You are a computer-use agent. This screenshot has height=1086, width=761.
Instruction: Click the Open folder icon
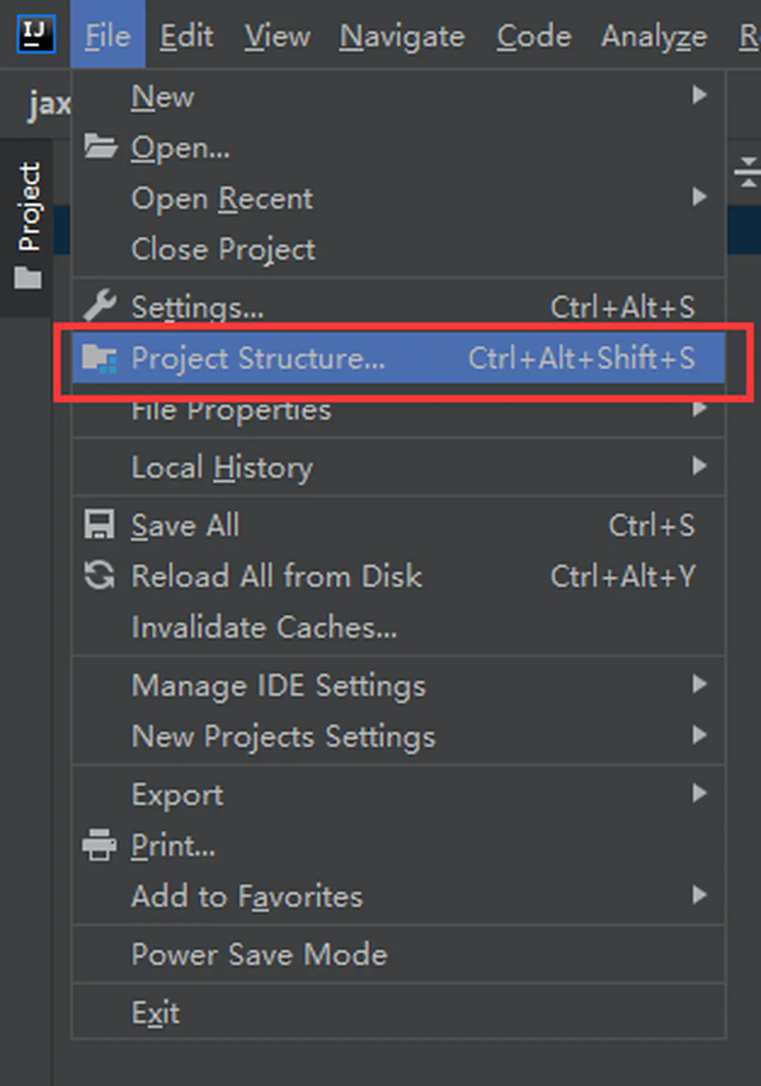tap(100, 147)
